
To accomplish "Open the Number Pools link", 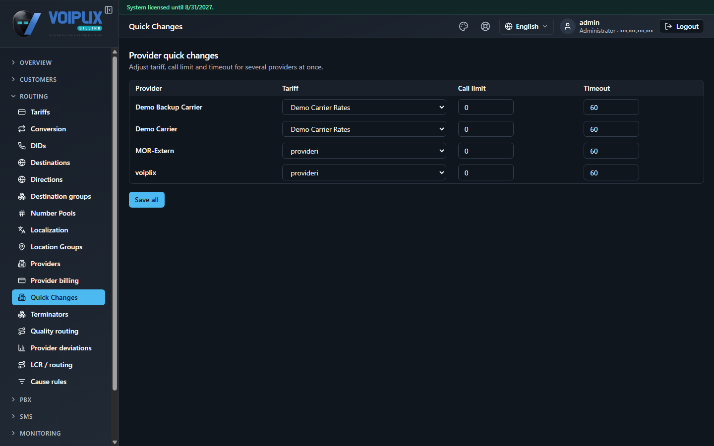I will click(59, 213).
